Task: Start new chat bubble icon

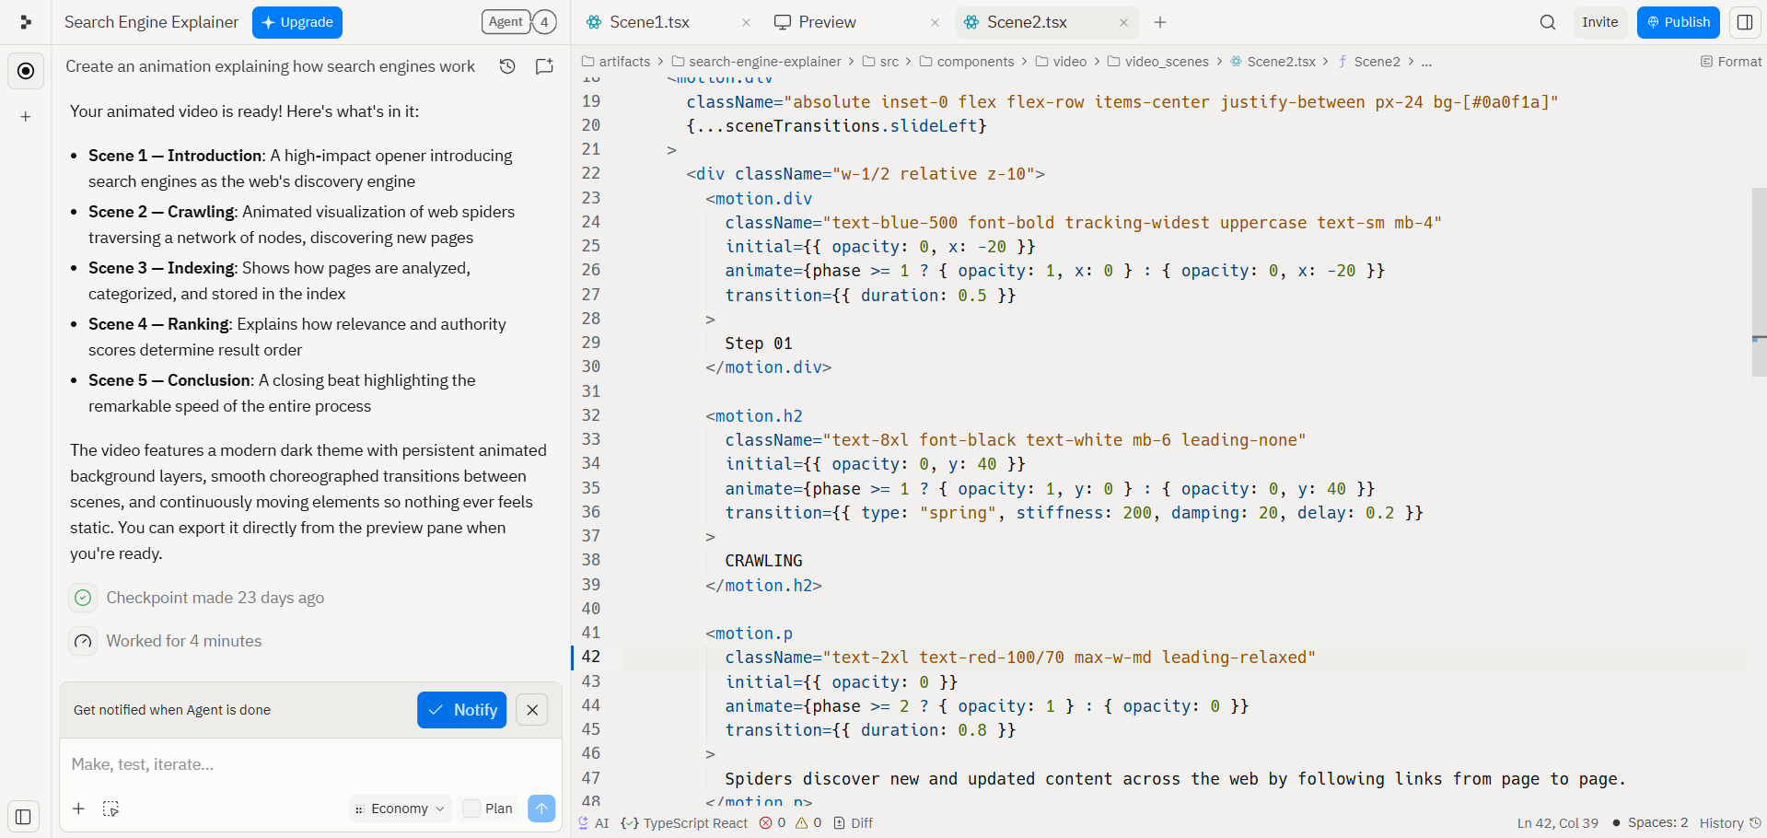Action: 544,66
